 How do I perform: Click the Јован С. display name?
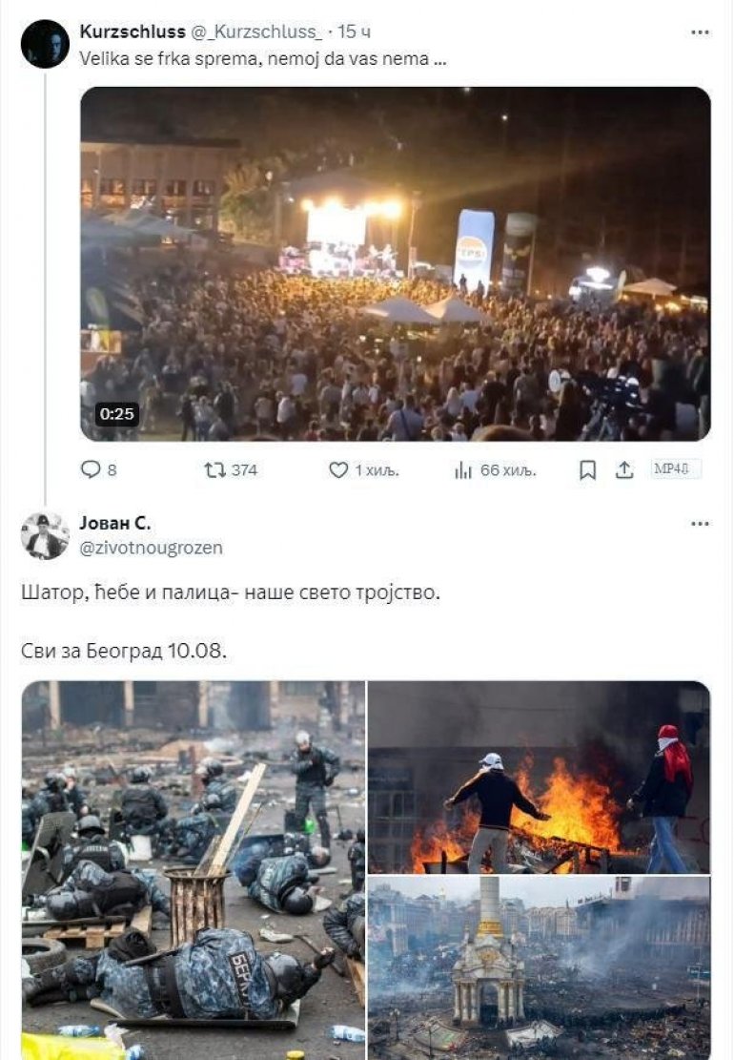[x=115, y=523]
